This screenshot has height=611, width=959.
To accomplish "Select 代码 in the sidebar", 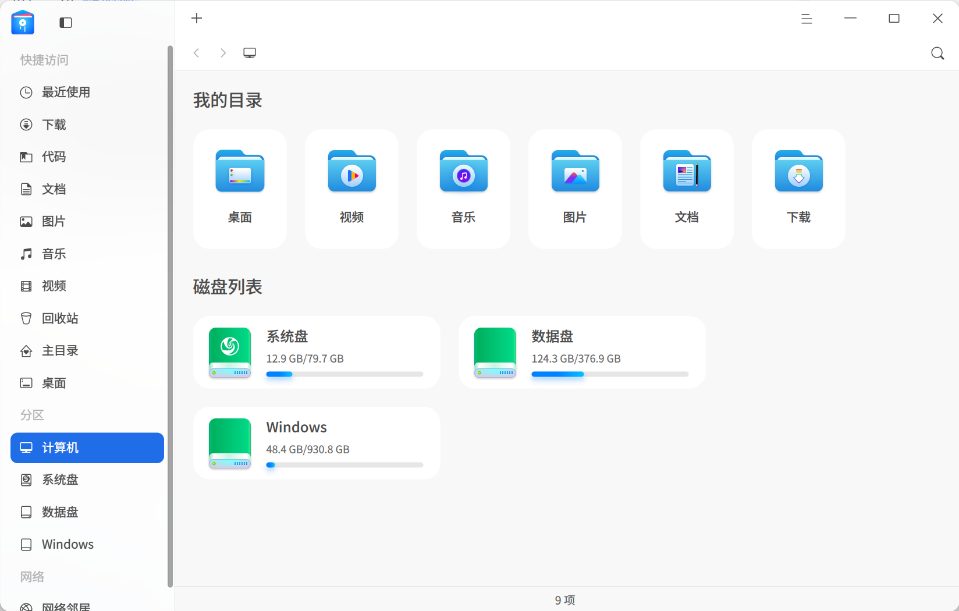I will point(87,157).
